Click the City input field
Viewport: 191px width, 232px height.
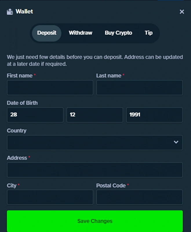[x=50, y=197]
